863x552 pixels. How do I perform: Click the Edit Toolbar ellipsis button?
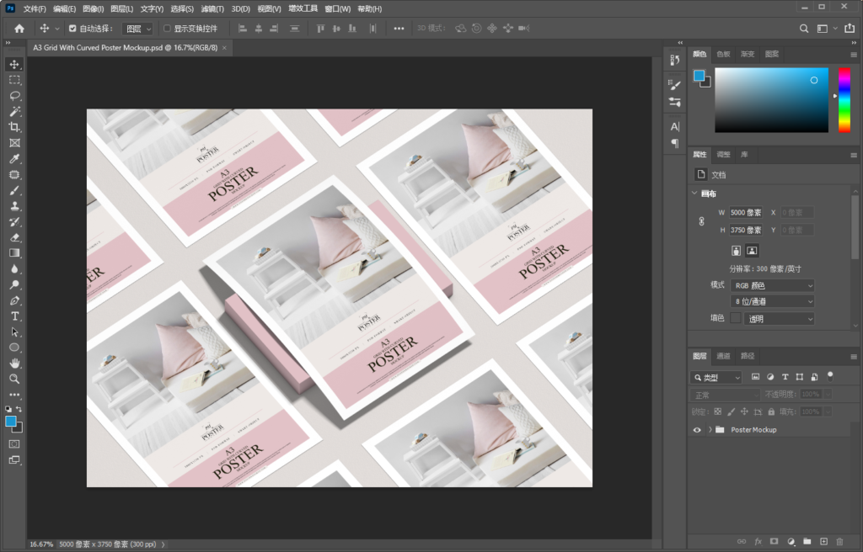pyautogui.click(x=14, y=395)
